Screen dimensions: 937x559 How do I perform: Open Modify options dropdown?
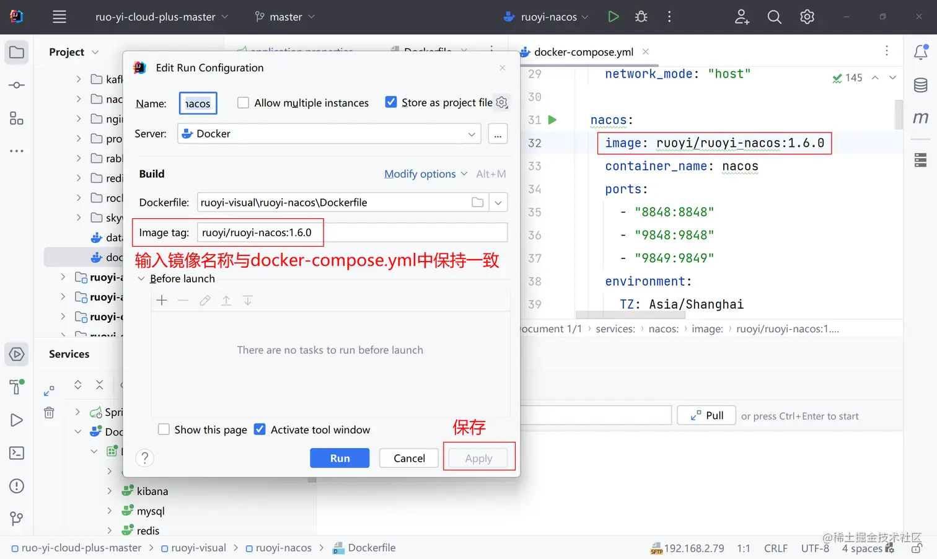click(x=426, y=174)
